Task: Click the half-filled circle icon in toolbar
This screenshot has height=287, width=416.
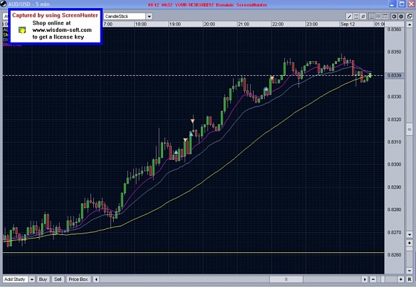Action: [x=394, y=17]
